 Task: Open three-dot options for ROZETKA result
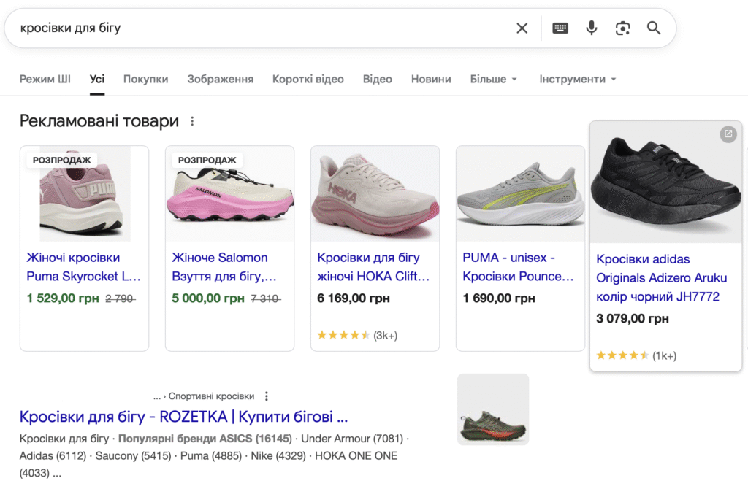(267, 396)
